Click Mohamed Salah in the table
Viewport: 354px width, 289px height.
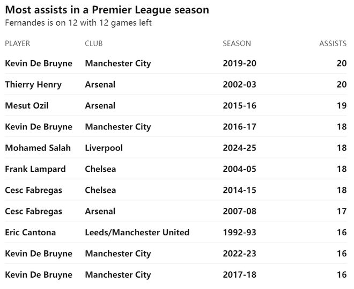38,148
